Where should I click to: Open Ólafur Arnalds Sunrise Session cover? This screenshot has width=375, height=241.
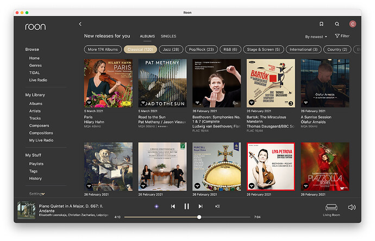click(x=325, y=83)
